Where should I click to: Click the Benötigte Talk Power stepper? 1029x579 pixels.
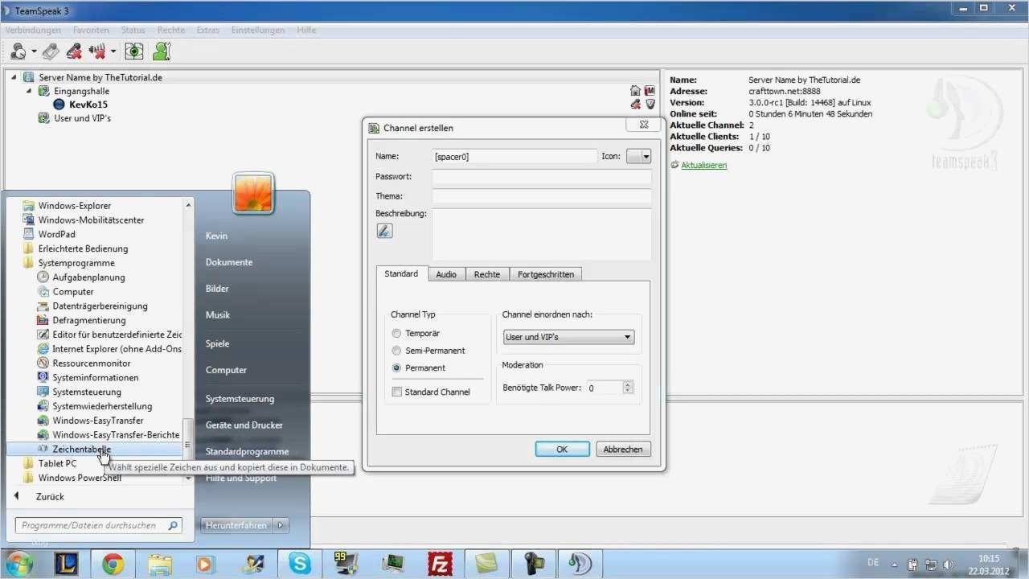pos(628,388)
